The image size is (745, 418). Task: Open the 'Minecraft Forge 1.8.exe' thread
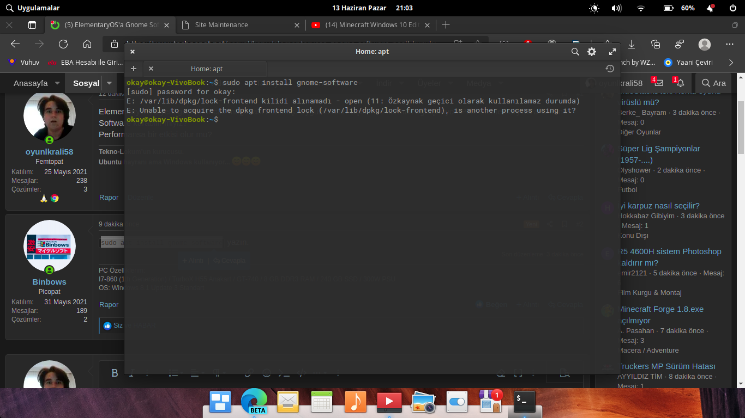click(662, 315)
